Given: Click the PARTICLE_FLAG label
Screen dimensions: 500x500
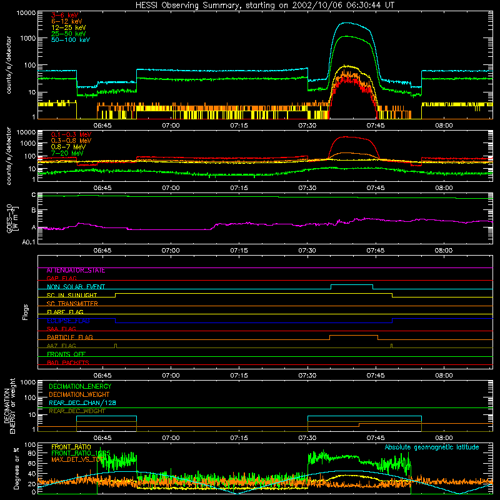Looking at the screenshot, I should (70, 337).
